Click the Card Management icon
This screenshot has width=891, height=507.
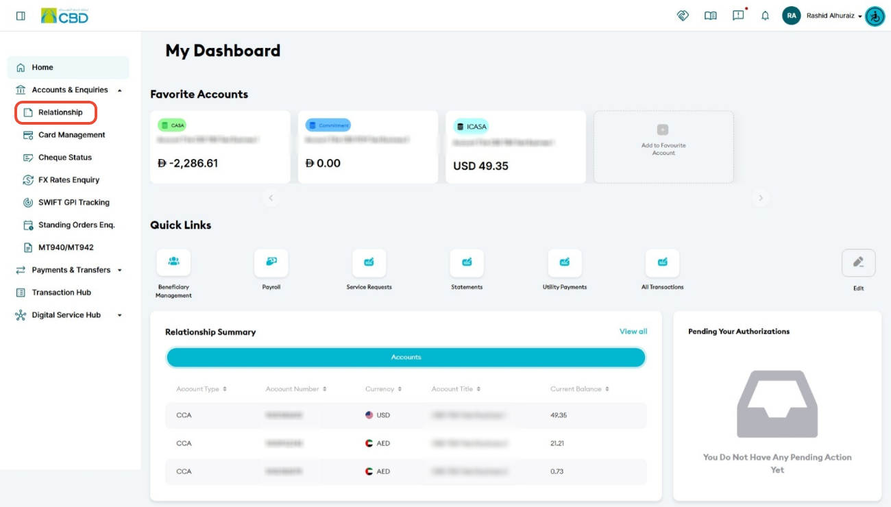click(x=28, y=135)
